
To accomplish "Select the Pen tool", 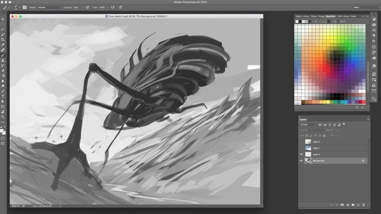I will point(3,91).
